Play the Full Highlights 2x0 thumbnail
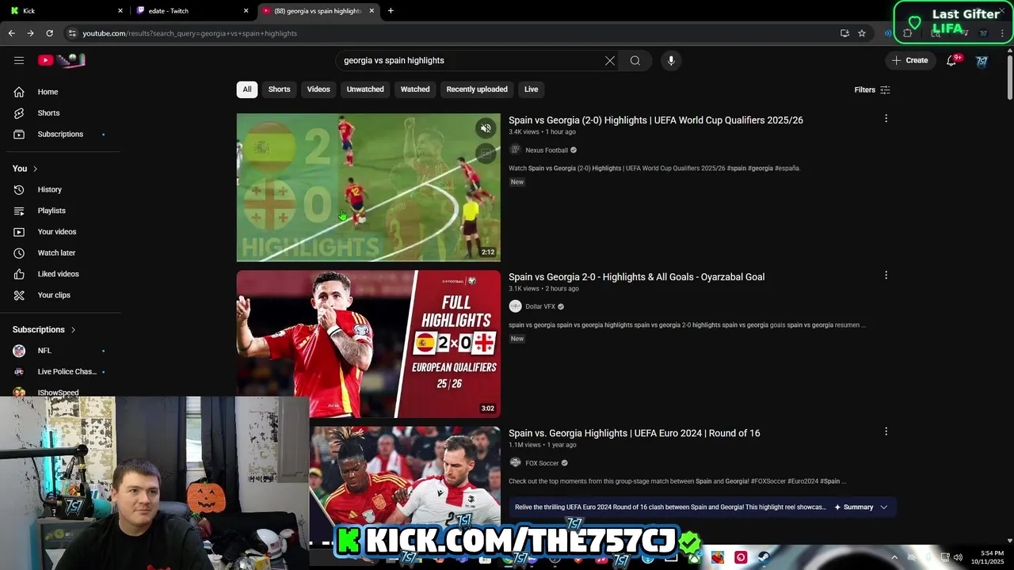The height and width of the screenshot is (570, 1014). (368, 344)
